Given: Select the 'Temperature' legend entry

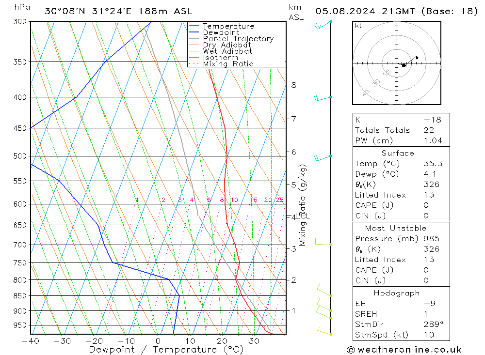Looking at the screenshot, I should [x=228, y=26].
